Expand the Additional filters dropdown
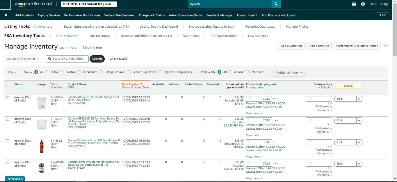Screen dimensions: 397x182 point(289,72)
